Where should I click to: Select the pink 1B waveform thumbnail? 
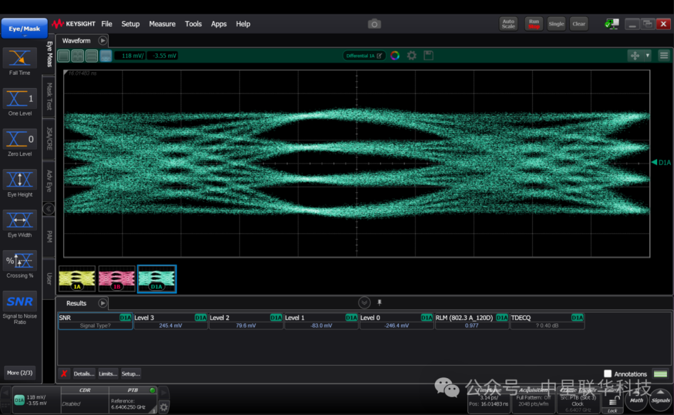tap(117, 279)
